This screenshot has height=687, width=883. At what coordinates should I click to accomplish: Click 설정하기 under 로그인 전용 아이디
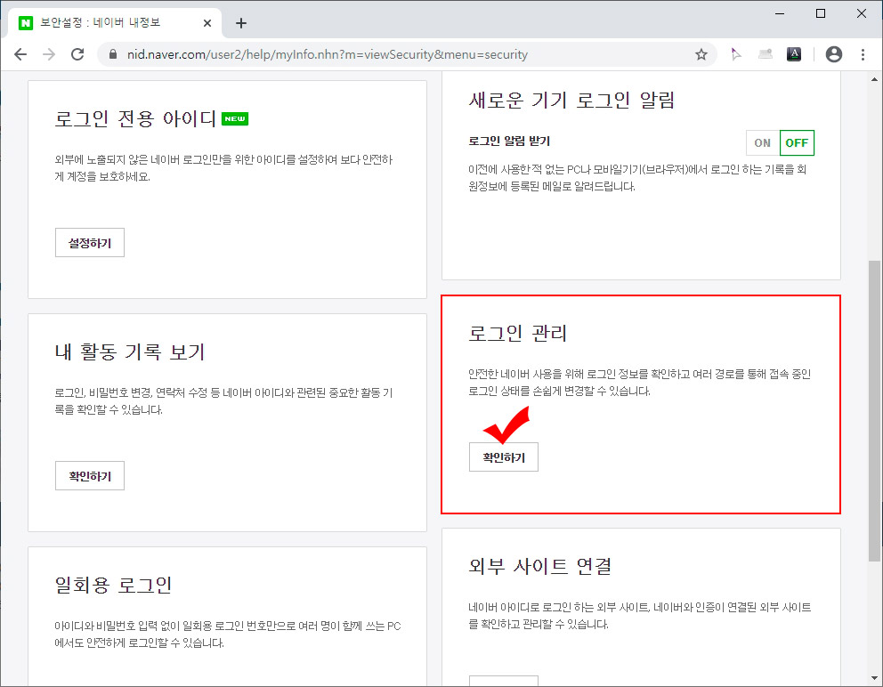click(x=90, y=243)
